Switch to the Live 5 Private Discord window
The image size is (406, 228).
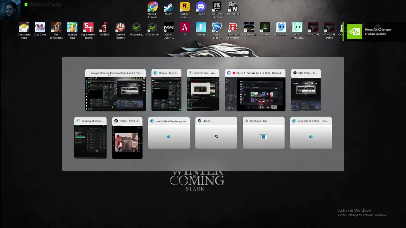[255, 90]
